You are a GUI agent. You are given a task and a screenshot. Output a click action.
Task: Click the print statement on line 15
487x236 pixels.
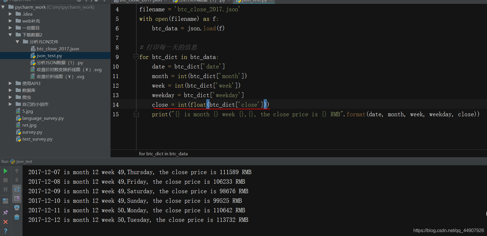tap(315, 114)
